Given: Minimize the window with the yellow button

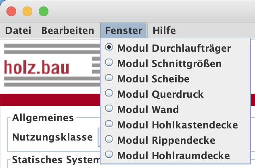Looking at the screenshot, I should [27, 11].
